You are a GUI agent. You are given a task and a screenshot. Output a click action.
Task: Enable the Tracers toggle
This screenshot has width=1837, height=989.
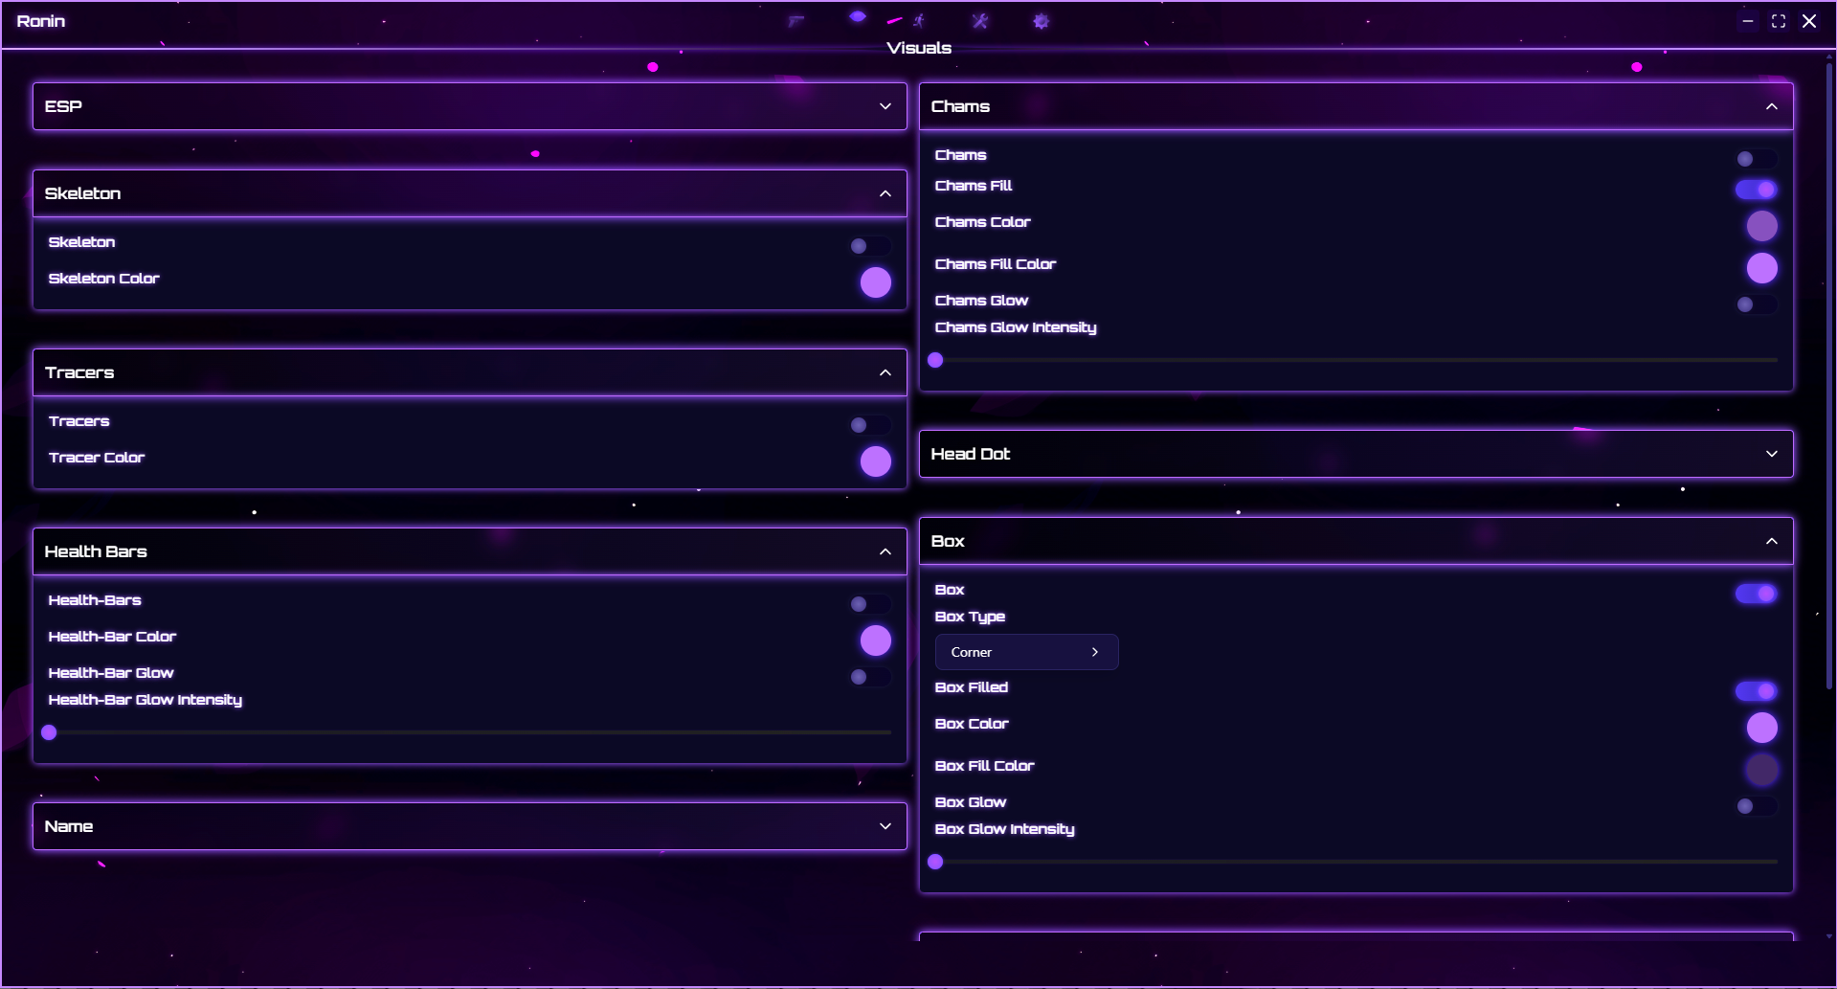point(869,425)
